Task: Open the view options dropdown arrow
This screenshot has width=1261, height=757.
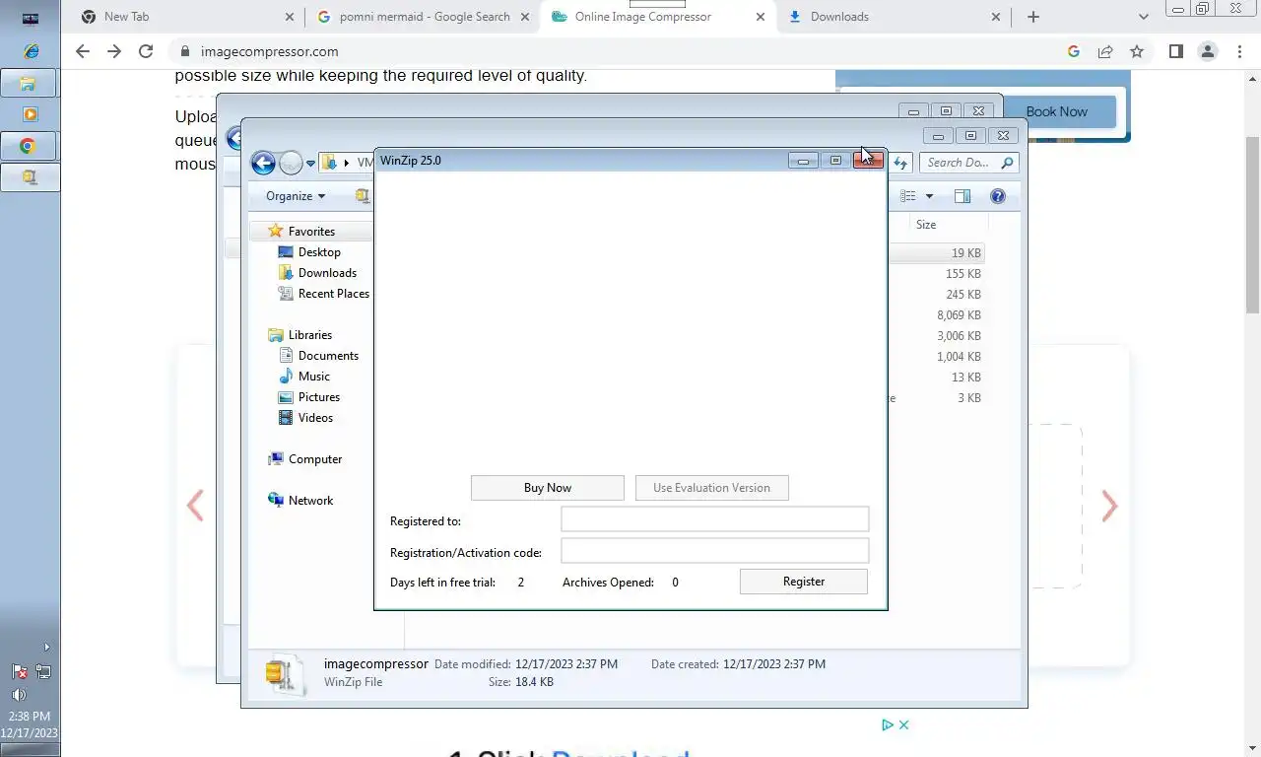Action: pyautogui.click(x=929, y=196)
